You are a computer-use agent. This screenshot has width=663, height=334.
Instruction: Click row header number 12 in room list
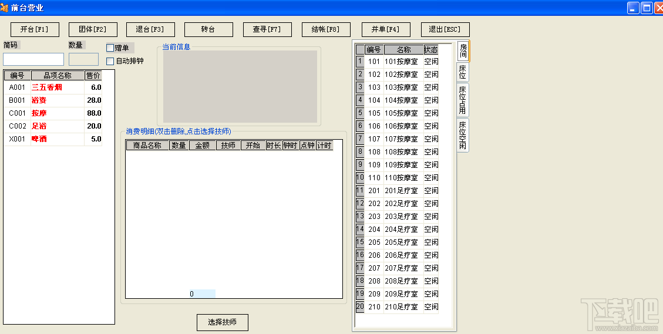(x=360, y=203)
